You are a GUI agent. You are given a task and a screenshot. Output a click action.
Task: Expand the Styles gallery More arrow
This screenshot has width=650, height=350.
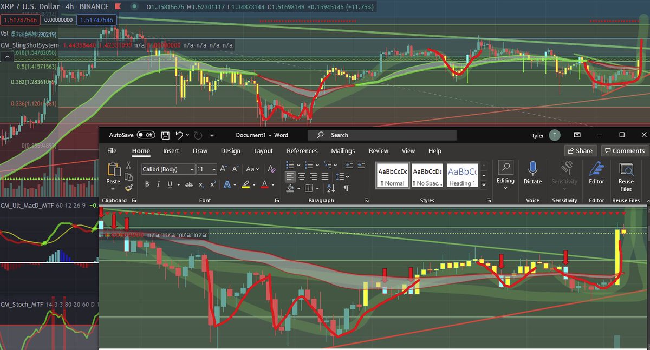click(x=484, y=184)
